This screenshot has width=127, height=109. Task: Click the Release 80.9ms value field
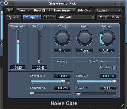pos(107,50)
